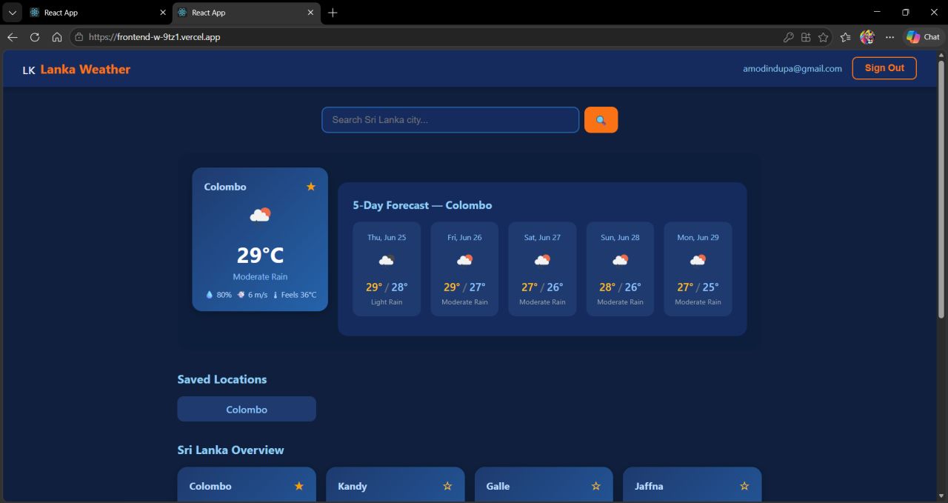
Task: Close the first React App tab
Action: click(x=163, y=13)
